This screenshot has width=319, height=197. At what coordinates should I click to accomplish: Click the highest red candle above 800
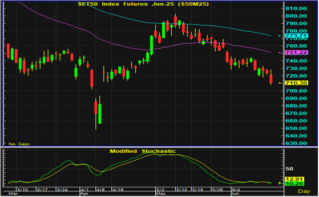176,21
